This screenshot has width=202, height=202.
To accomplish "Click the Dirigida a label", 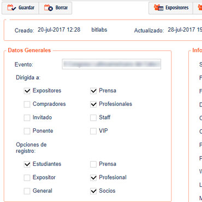I will click(x=28, y=78).
